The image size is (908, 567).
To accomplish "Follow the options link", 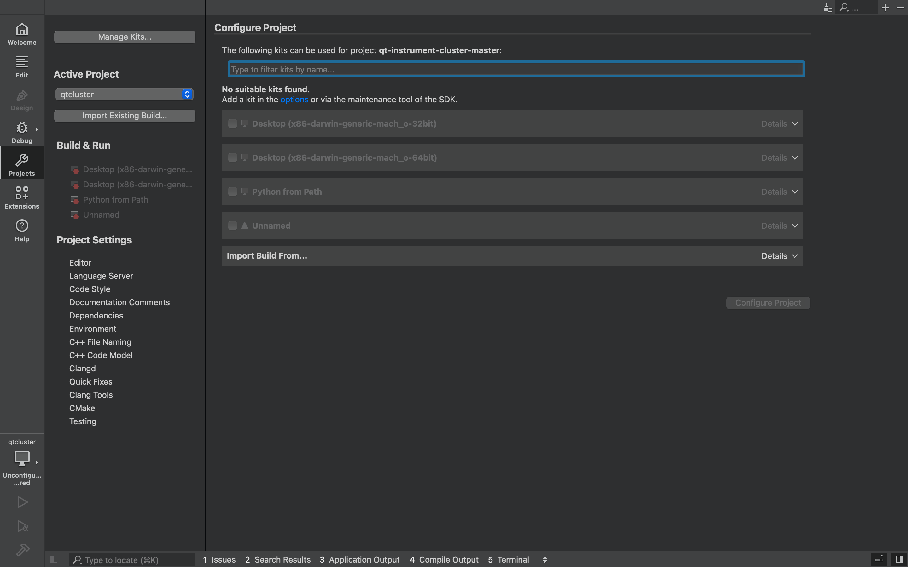I will [294, 100].
